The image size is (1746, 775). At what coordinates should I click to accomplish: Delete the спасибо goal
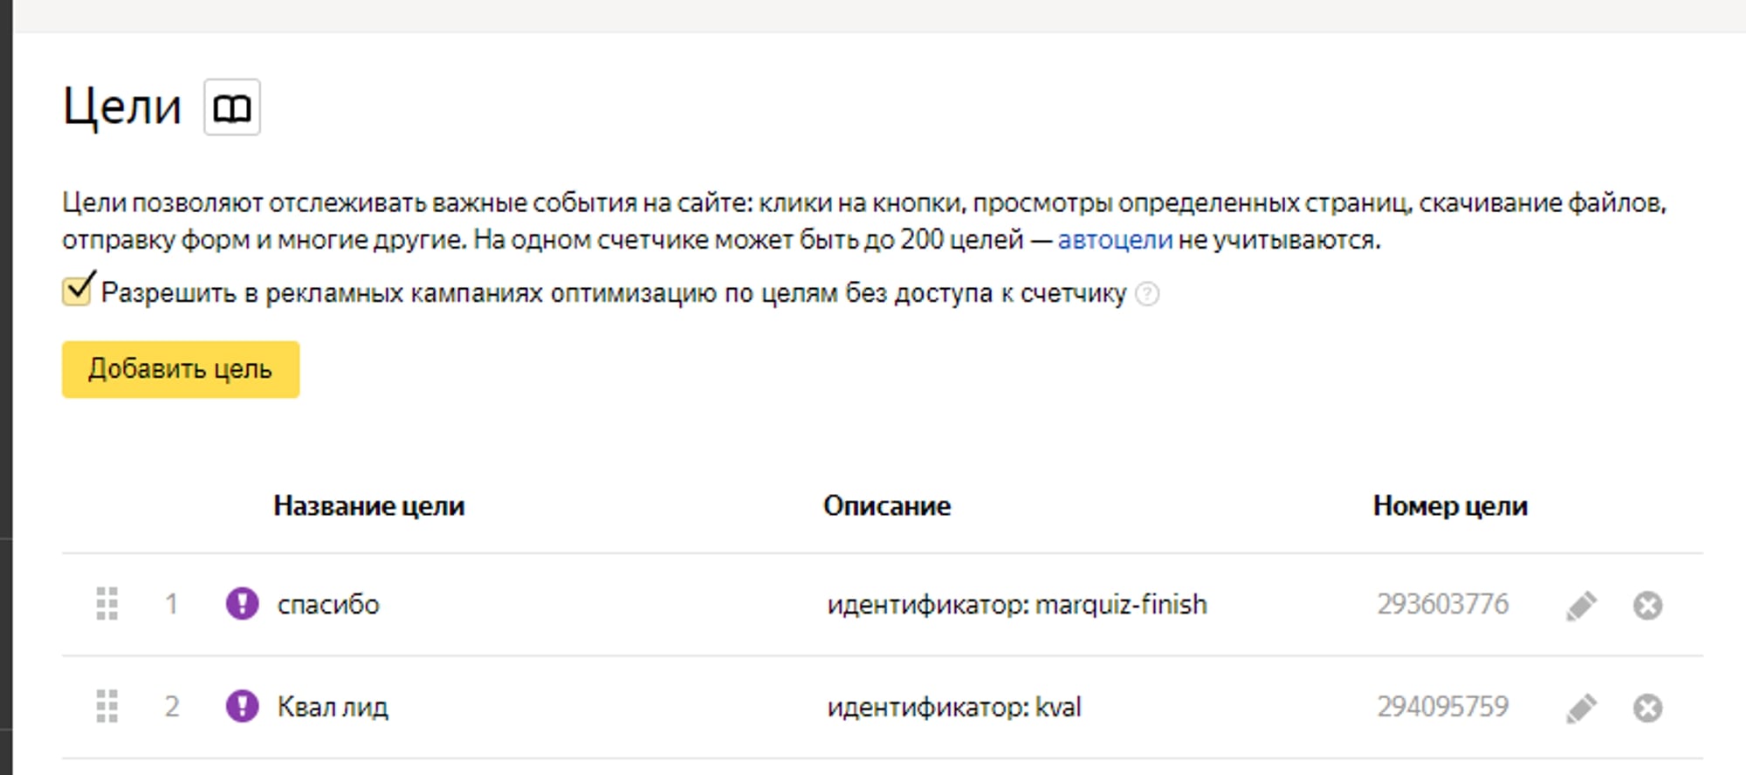click(x=1647, y=605)
